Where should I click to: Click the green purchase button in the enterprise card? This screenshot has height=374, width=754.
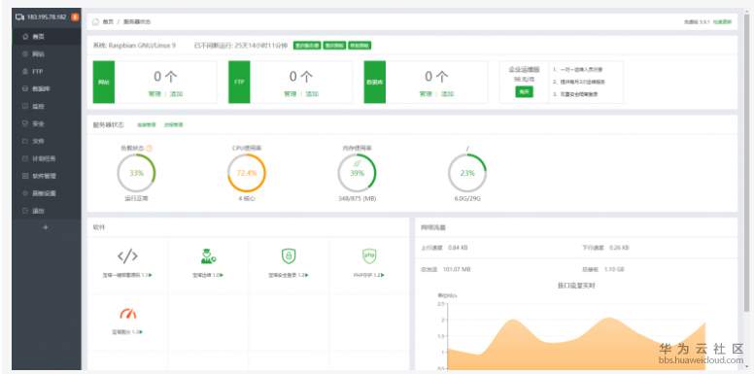(524, 92)
